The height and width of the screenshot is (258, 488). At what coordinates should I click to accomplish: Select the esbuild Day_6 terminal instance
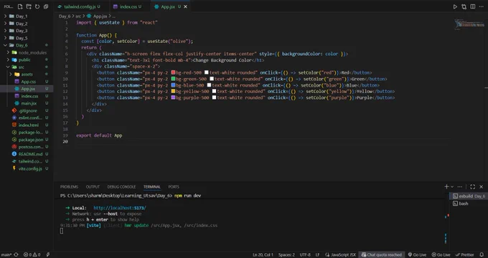click(x=469, y=196)
